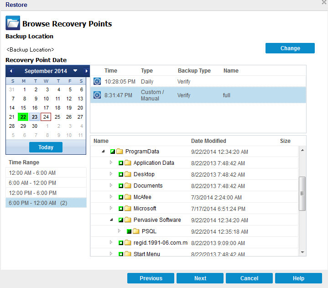328x288 pixels.
Task: Click the Next button
Action: click(200, 278)
